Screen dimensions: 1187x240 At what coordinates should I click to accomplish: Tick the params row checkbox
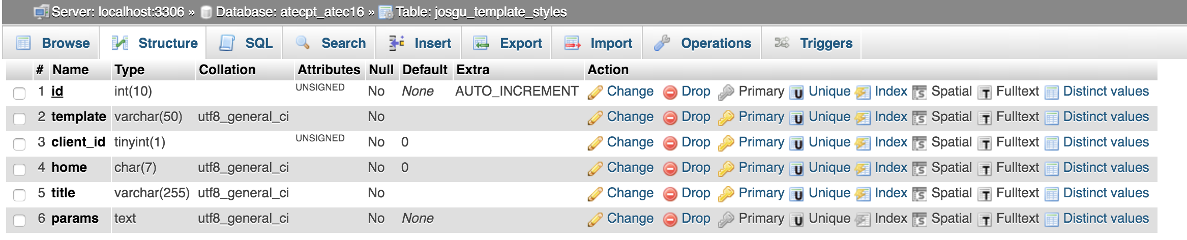[19, 220]
